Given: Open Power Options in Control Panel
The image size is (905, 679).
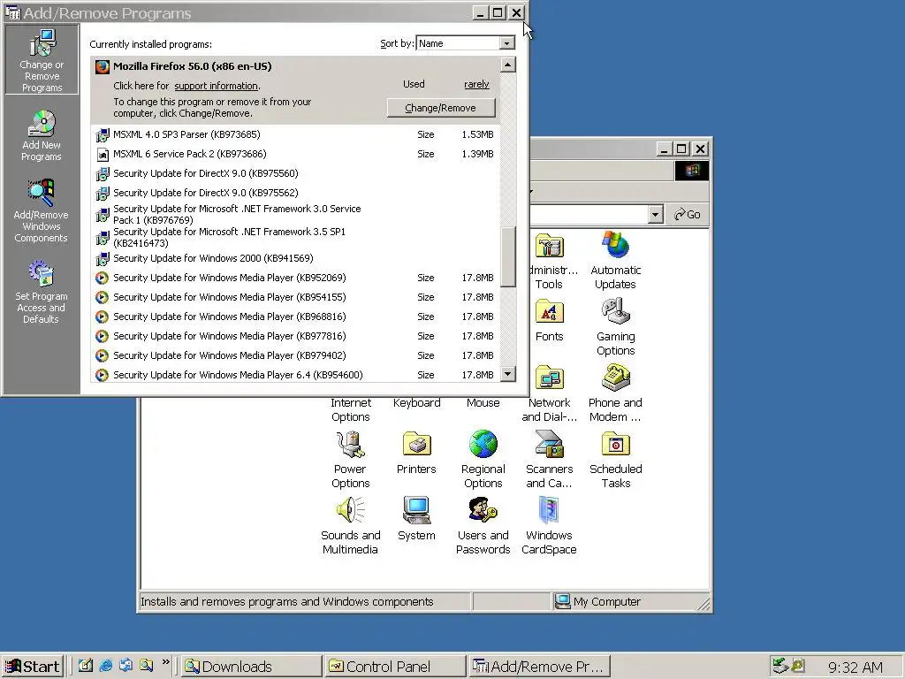Looking at the screenshot, I should click(x=350, y=460).
